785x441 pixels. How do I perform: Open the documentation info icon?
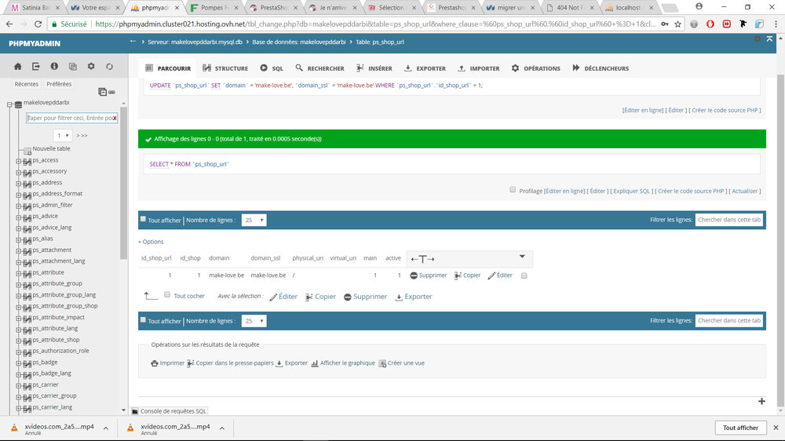pyautogui.click(x=54, y=66)
